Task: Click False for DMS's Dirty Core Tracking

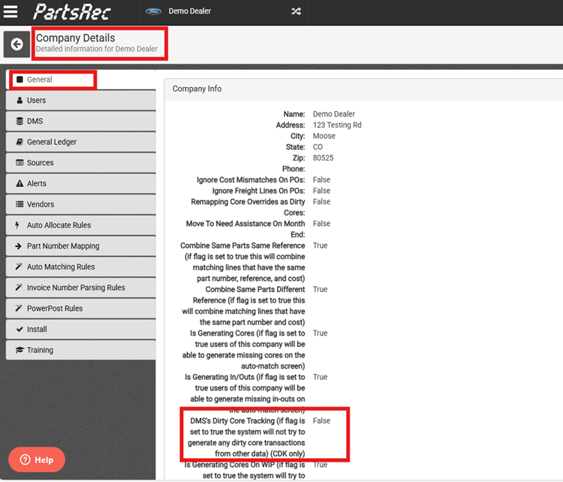Action: coord(321,421)
